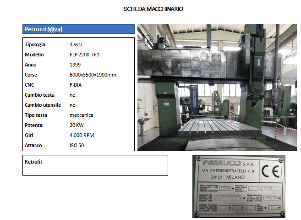Screen dimensions: 301x220
Task: Select the value 3 assi
Action: point(76,44)
